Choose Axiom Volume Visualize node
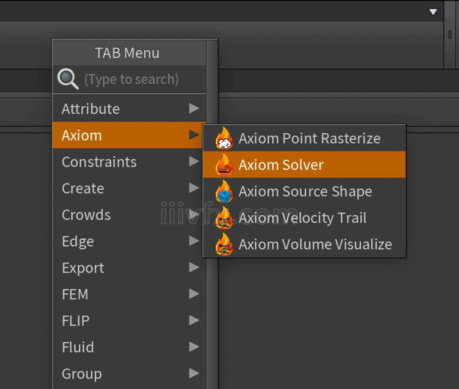This screenshot has width=459, height=389. (304, 244)
